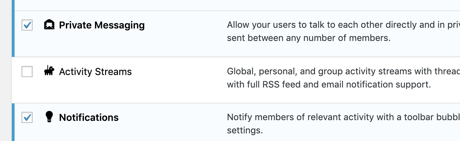This screenshot has height=141, width=460.
Task: Disable the Notifications component checkbox
Action: point(27,117)
